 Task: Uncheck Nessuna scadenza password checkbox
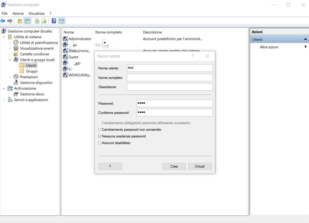tap(100, 136)
